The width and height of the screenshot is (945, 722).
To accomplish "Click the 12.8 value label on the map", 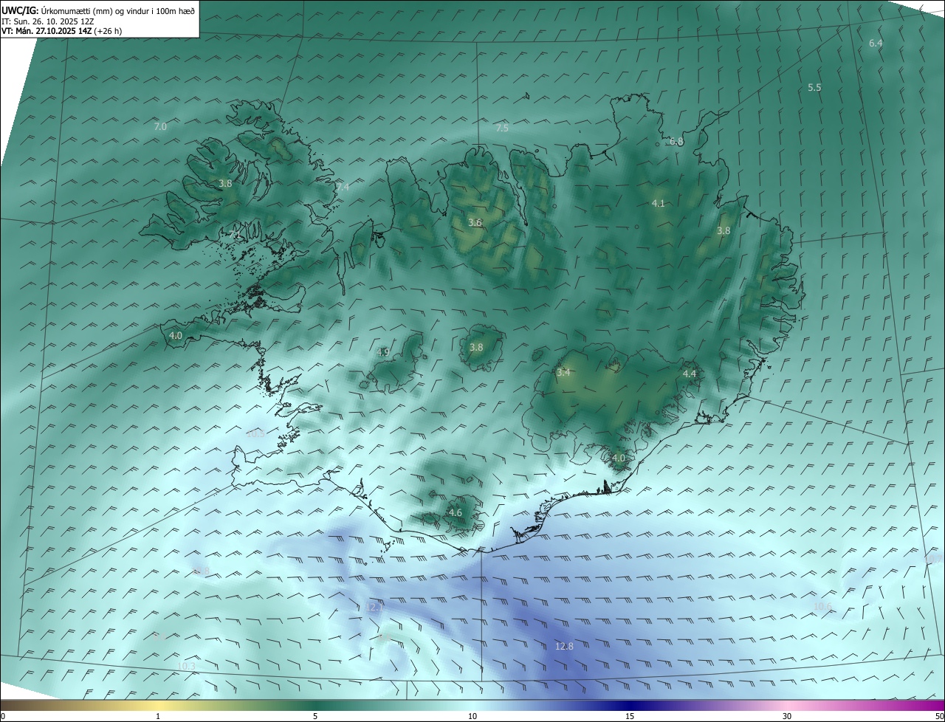I will coord(564,647).
